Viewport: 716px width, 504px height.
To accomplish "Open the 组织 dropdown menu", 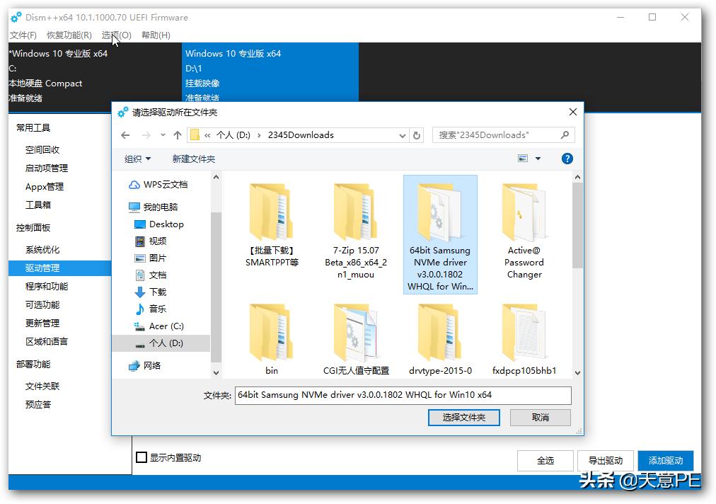I will coord(139,158).
